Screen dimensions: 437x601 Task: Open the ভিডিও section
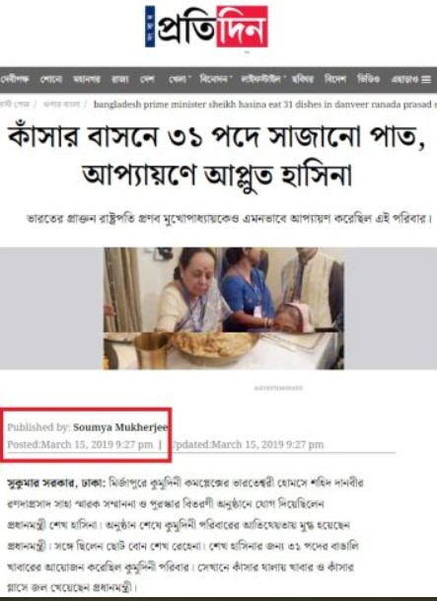(369, 79)
